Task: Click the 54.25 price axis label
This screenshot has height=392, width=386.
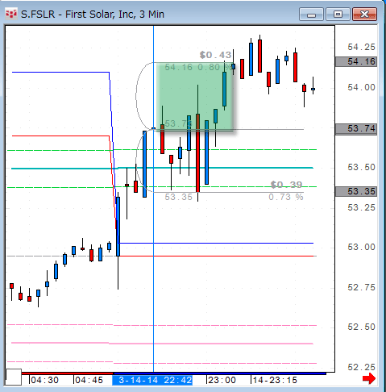Action: click(361, 48)
